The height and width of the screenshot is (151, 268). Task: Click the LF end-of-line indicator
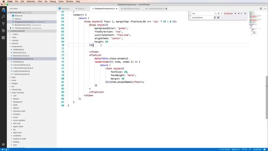click(250, 149)
